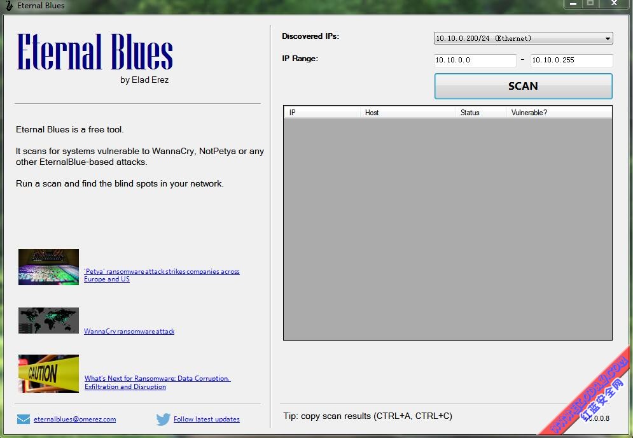Image resolution: width=633 pixels, height=438 pixels.
Task: Click the envelope email icon
Action: coord(24,419)
